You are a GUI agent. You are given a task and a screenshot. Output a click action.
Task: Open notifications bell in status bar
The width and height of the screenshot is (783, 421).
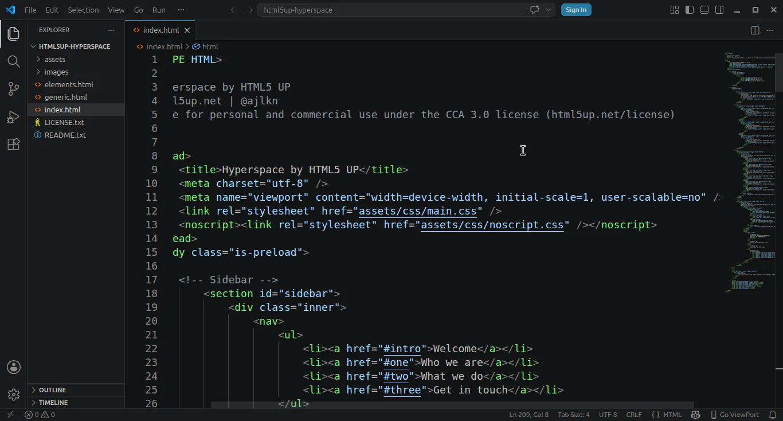tap(773, 415)
